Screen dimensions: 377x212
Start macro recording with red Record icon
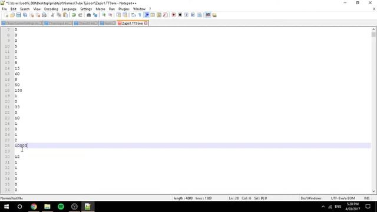[174, 15]
